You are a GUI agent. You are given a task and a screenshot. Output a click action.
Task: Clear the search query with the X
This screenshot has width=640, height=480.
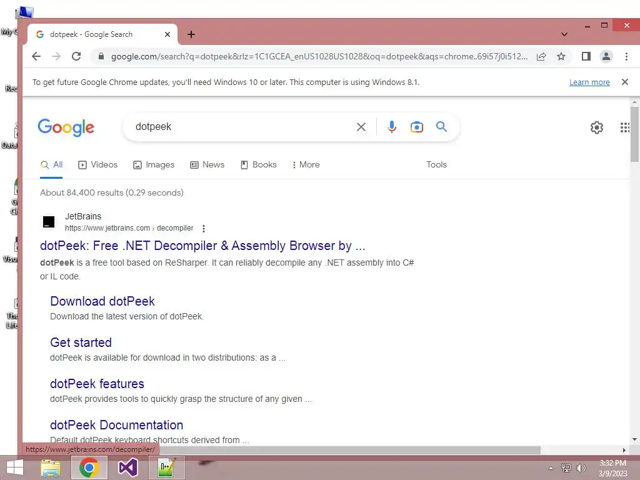361,127
